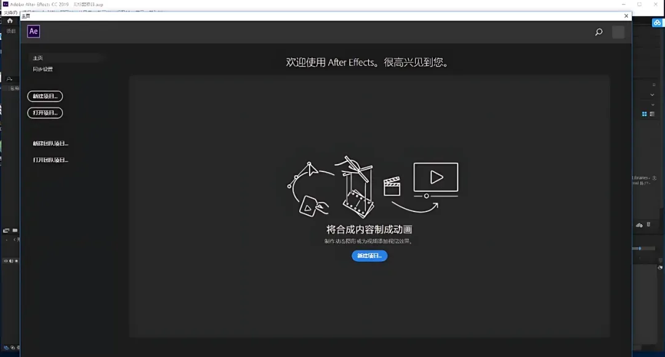Switch the Libraries panel to grid view
665x357 pixels.
[x=644, y=114]
